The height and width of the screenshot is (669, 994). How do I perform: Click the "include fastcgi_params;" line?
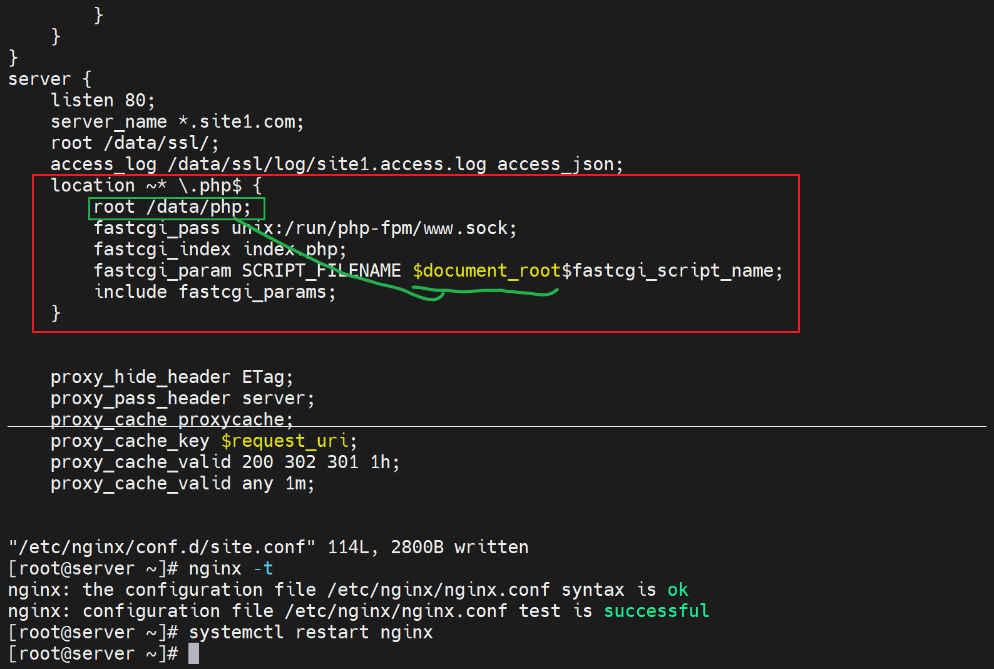215,292
